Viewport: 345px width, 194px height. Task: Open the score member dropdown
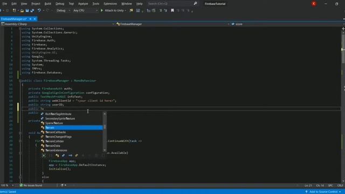286,24
